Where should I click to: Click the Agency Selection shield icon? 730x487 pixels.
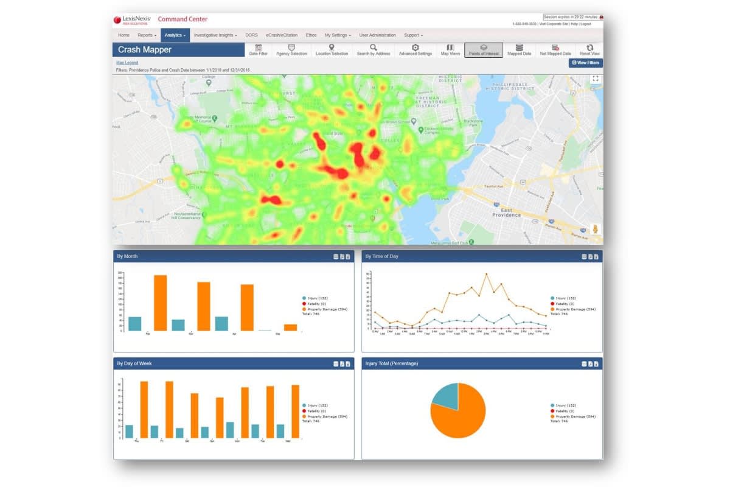click(291, 49)
